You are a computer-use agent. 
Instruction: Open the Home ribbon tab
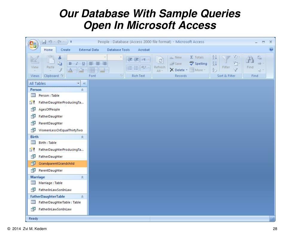click(48, 50)
